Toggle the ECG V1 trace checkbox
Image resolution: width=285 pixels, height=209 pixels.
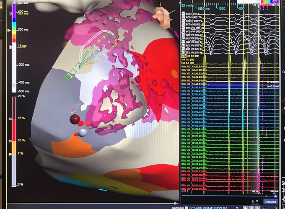coord(183,34)
